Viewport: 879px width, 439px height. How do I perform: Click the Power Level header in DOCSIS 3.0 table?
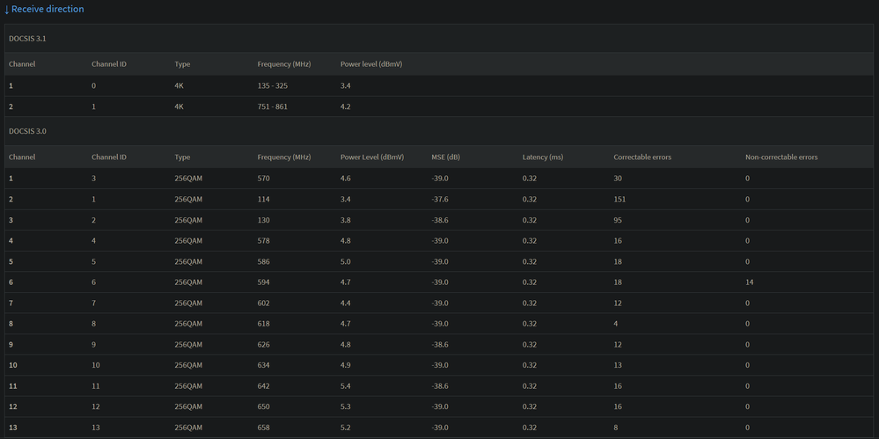(371, 157)
